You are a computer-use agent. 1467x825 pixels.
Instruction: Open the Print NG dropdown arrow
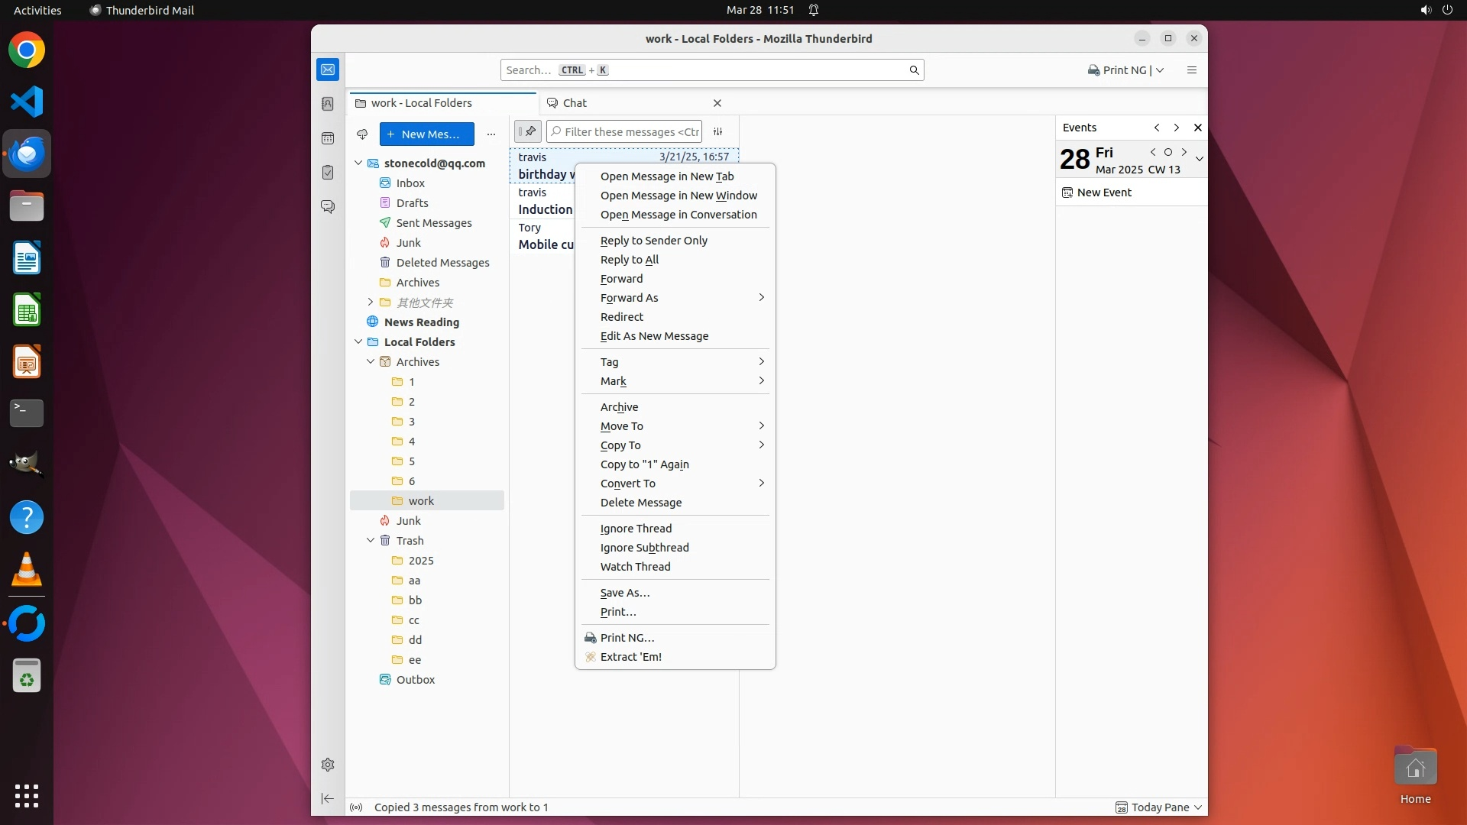(1160, 70)
